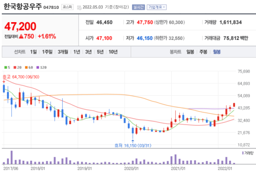Click the red up-triangle next to 750
Viewport: 256px width, 174px height.
tap(21, 36)
